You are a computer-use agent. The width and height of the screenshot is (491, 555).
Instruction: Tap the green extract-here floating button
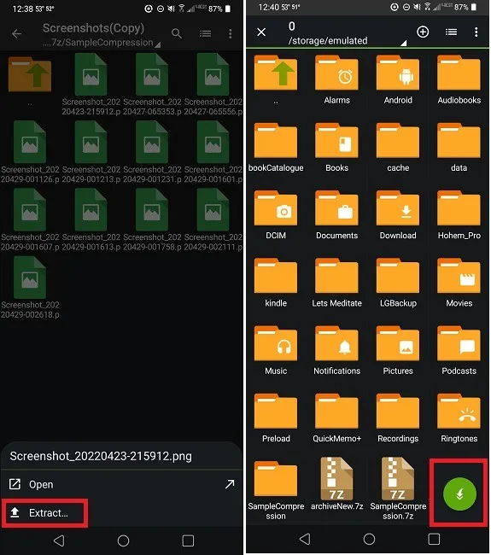(459, 494)
